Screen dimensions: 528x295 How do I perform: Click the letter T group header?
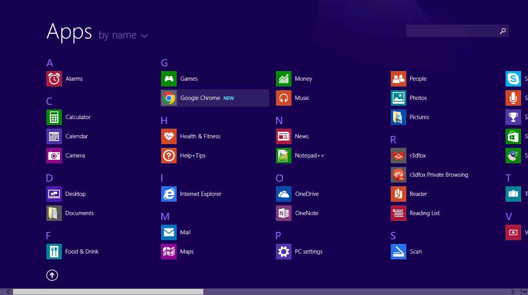pos(508,178)
